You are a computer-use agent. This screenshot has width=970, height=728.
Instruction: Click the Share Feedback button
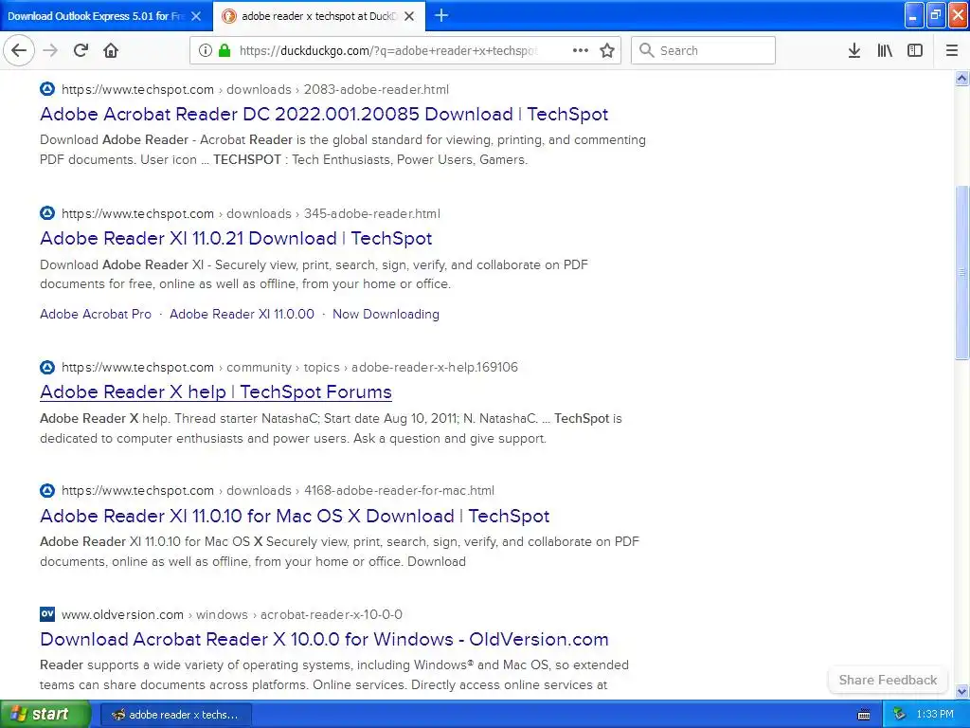point(888,680)
